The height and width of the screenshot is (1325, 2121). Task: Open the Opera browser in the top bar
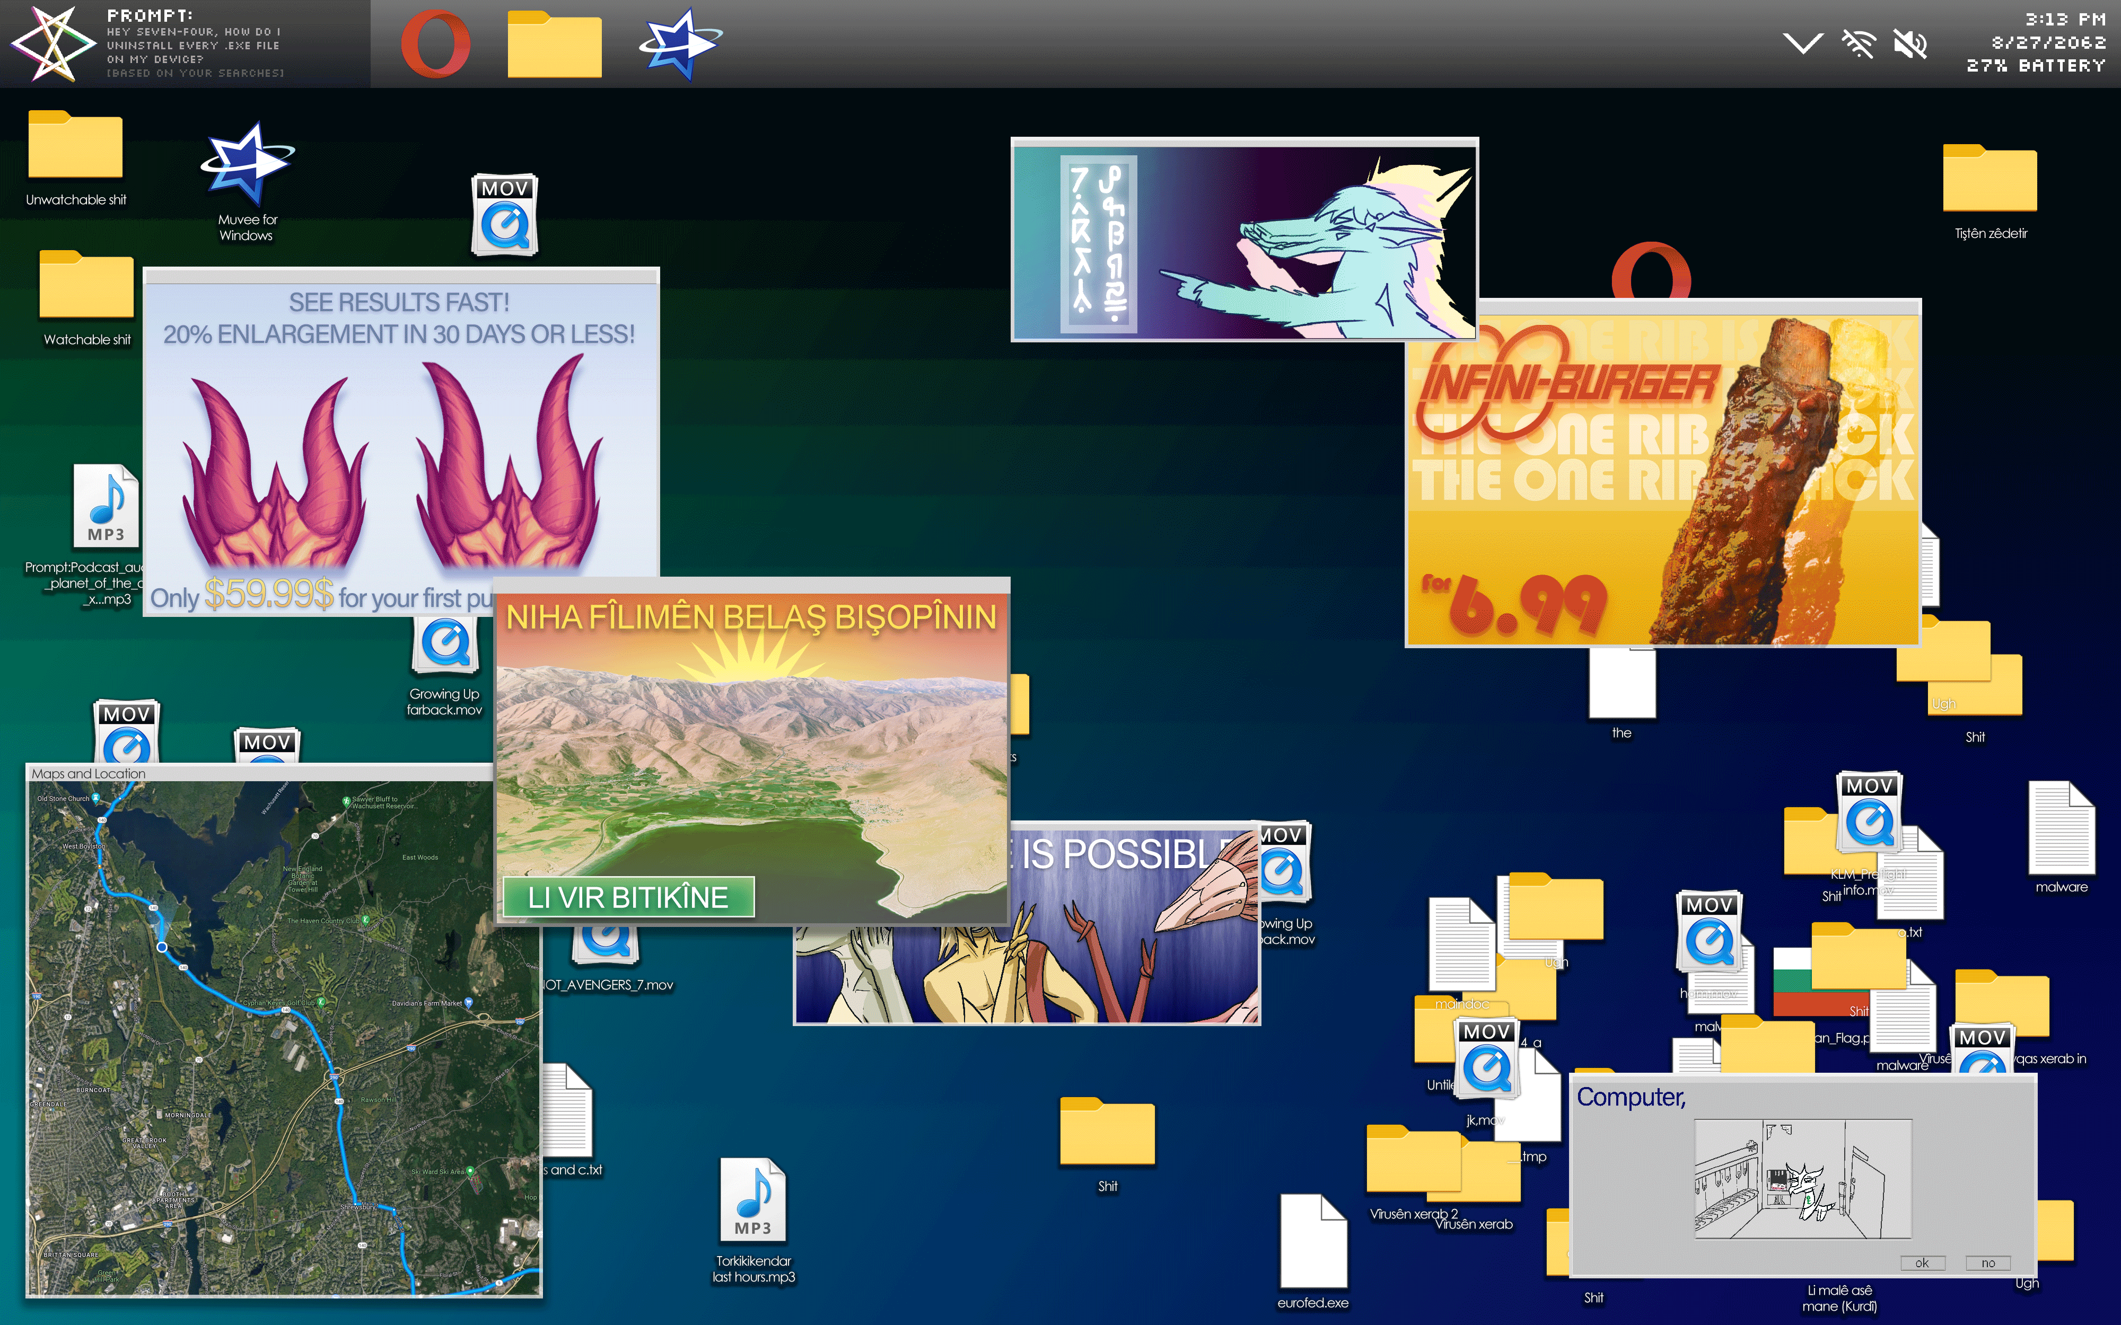435,44
